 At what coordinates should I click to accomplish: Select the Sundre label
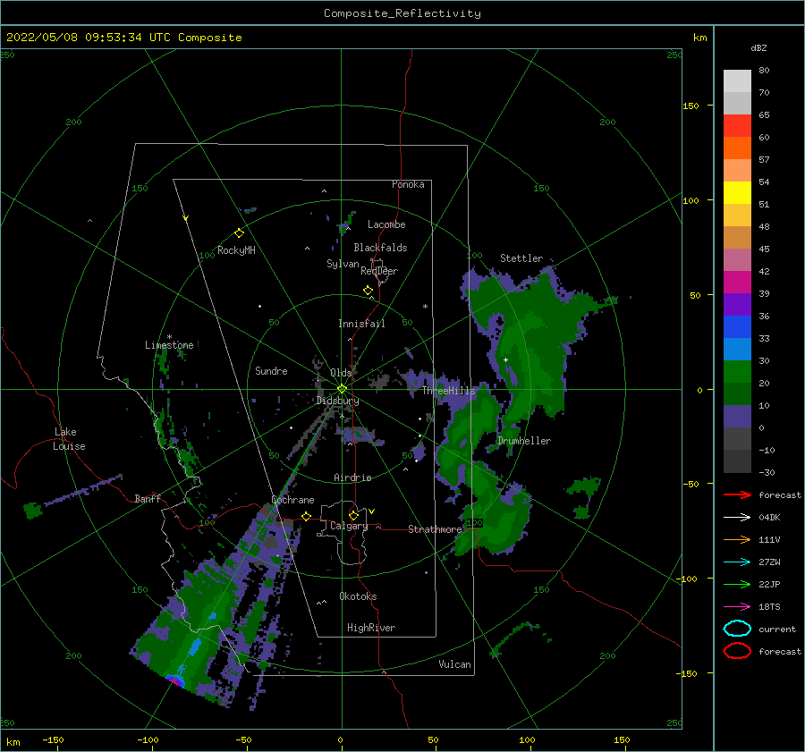tap(271, 370)
